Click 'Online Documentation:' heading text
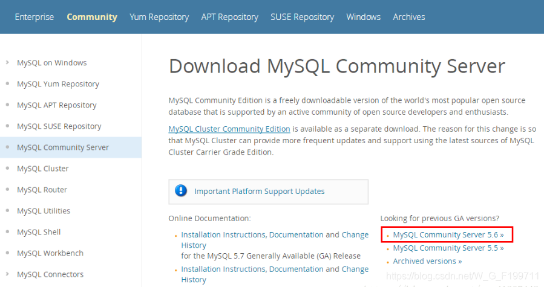544x287 pixels. tap(209, 218)
